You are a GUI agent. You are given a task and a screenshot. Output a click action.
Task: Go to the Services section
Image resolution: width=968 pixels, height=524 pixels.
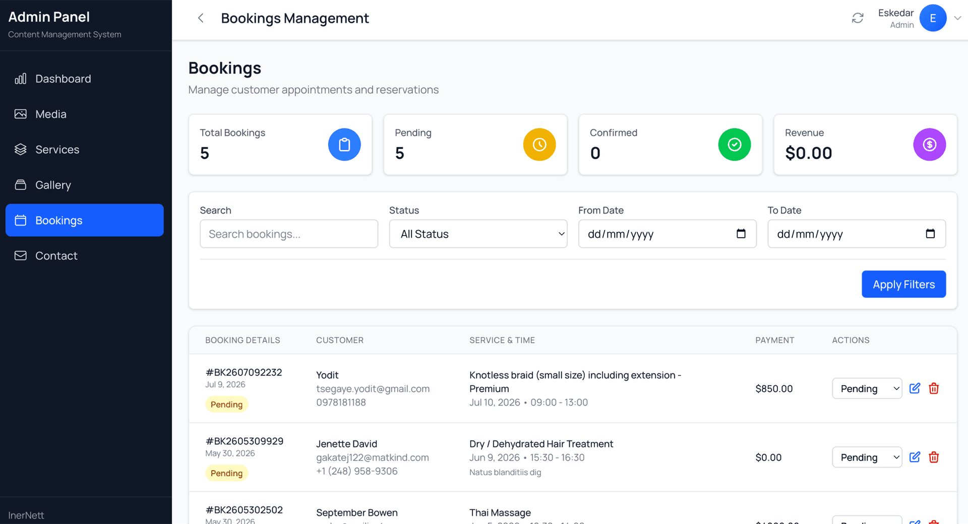click(x=85, y=149)
